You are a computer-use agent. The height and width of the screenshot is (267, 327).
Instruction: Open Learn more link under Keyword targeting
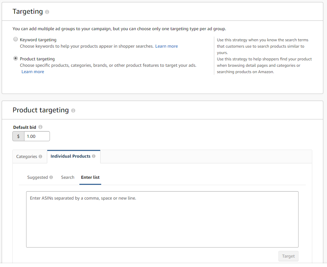(x=167, y=46)
